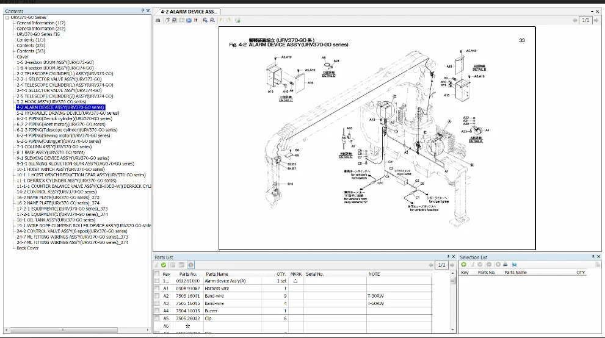This screenshot has height=338, width=605.
Task: Click the zoom out magnifier icon
Action: pyautogui.click(x=212, y=20)
